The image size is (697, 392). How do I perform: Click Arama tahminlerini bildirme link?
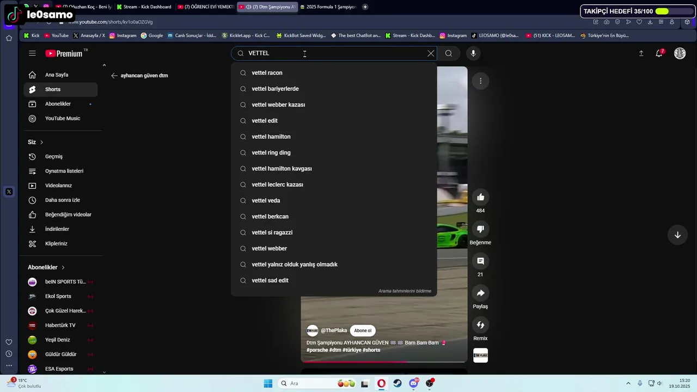point(405,291)
